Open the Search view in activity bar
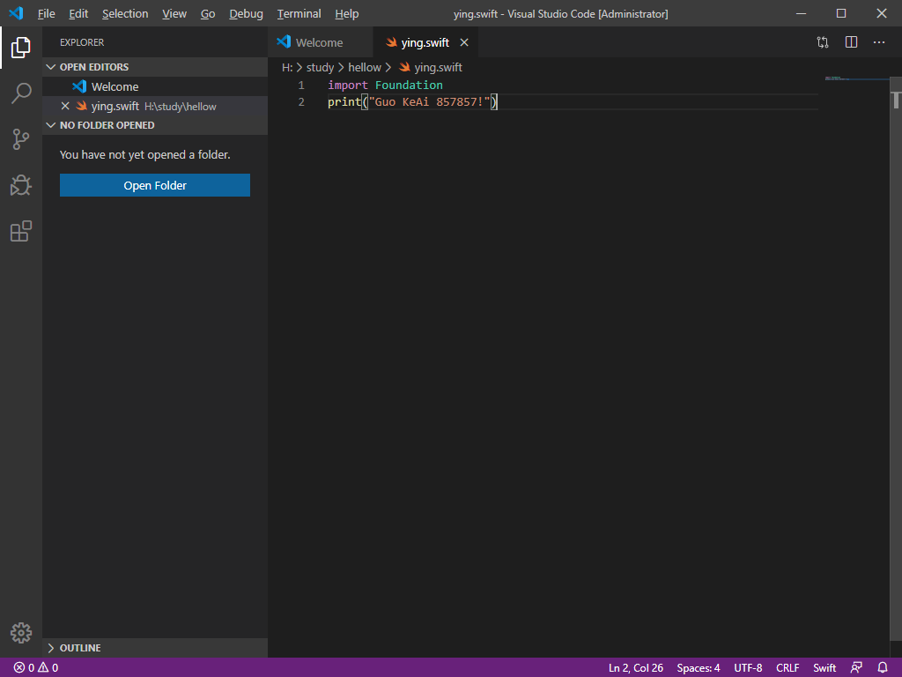The width and height of the screenshot is (902, 677). click(x=21, y=93)
